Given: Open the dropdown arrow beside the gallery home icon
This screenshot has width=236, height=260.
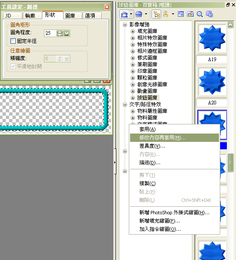Looking at the screenshot, I should coord(131,14).
